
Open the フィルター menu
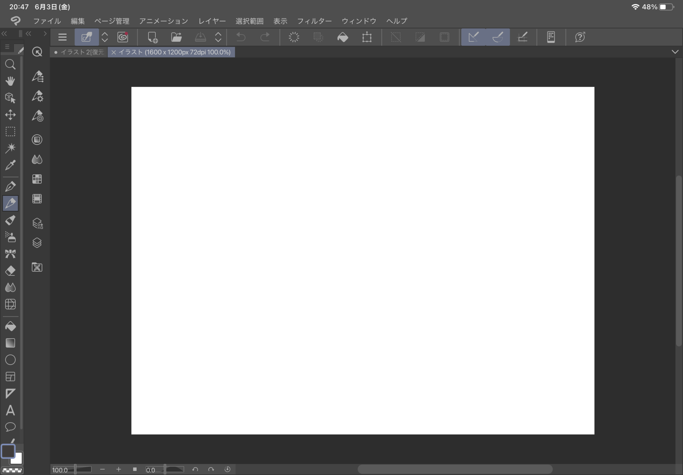pyautogui.click(x=314, y=21)
